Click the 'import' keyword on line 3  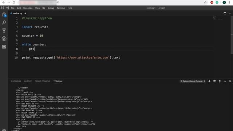click(x=27, y=27)
